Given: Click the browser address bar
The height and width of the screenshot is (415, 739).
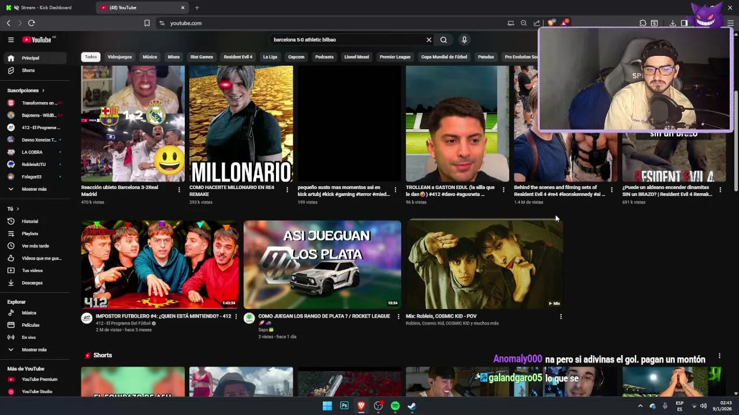Looking at the screenshot, I should click(x=329, y=23).
